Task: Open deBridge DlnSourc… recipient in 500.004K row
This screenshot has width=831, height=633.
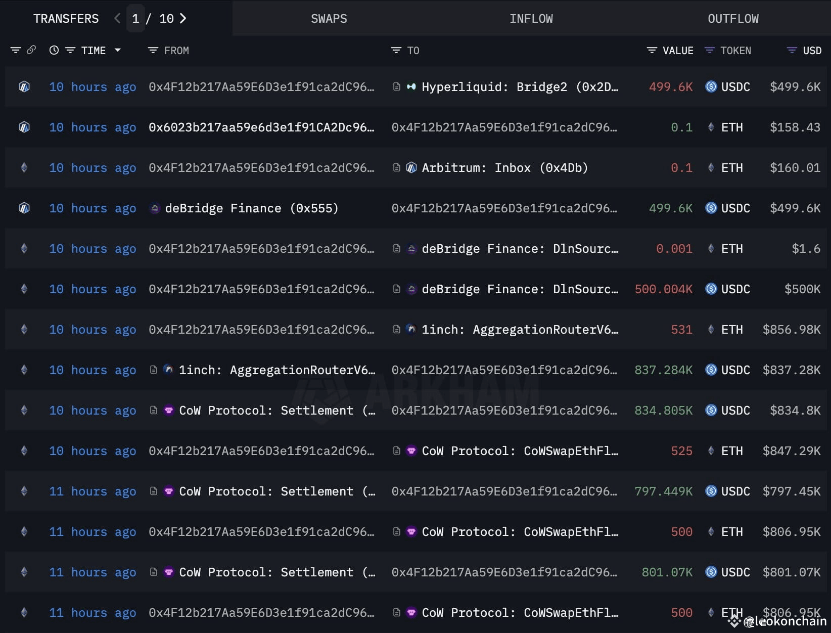Action: [x=520, y=289]
